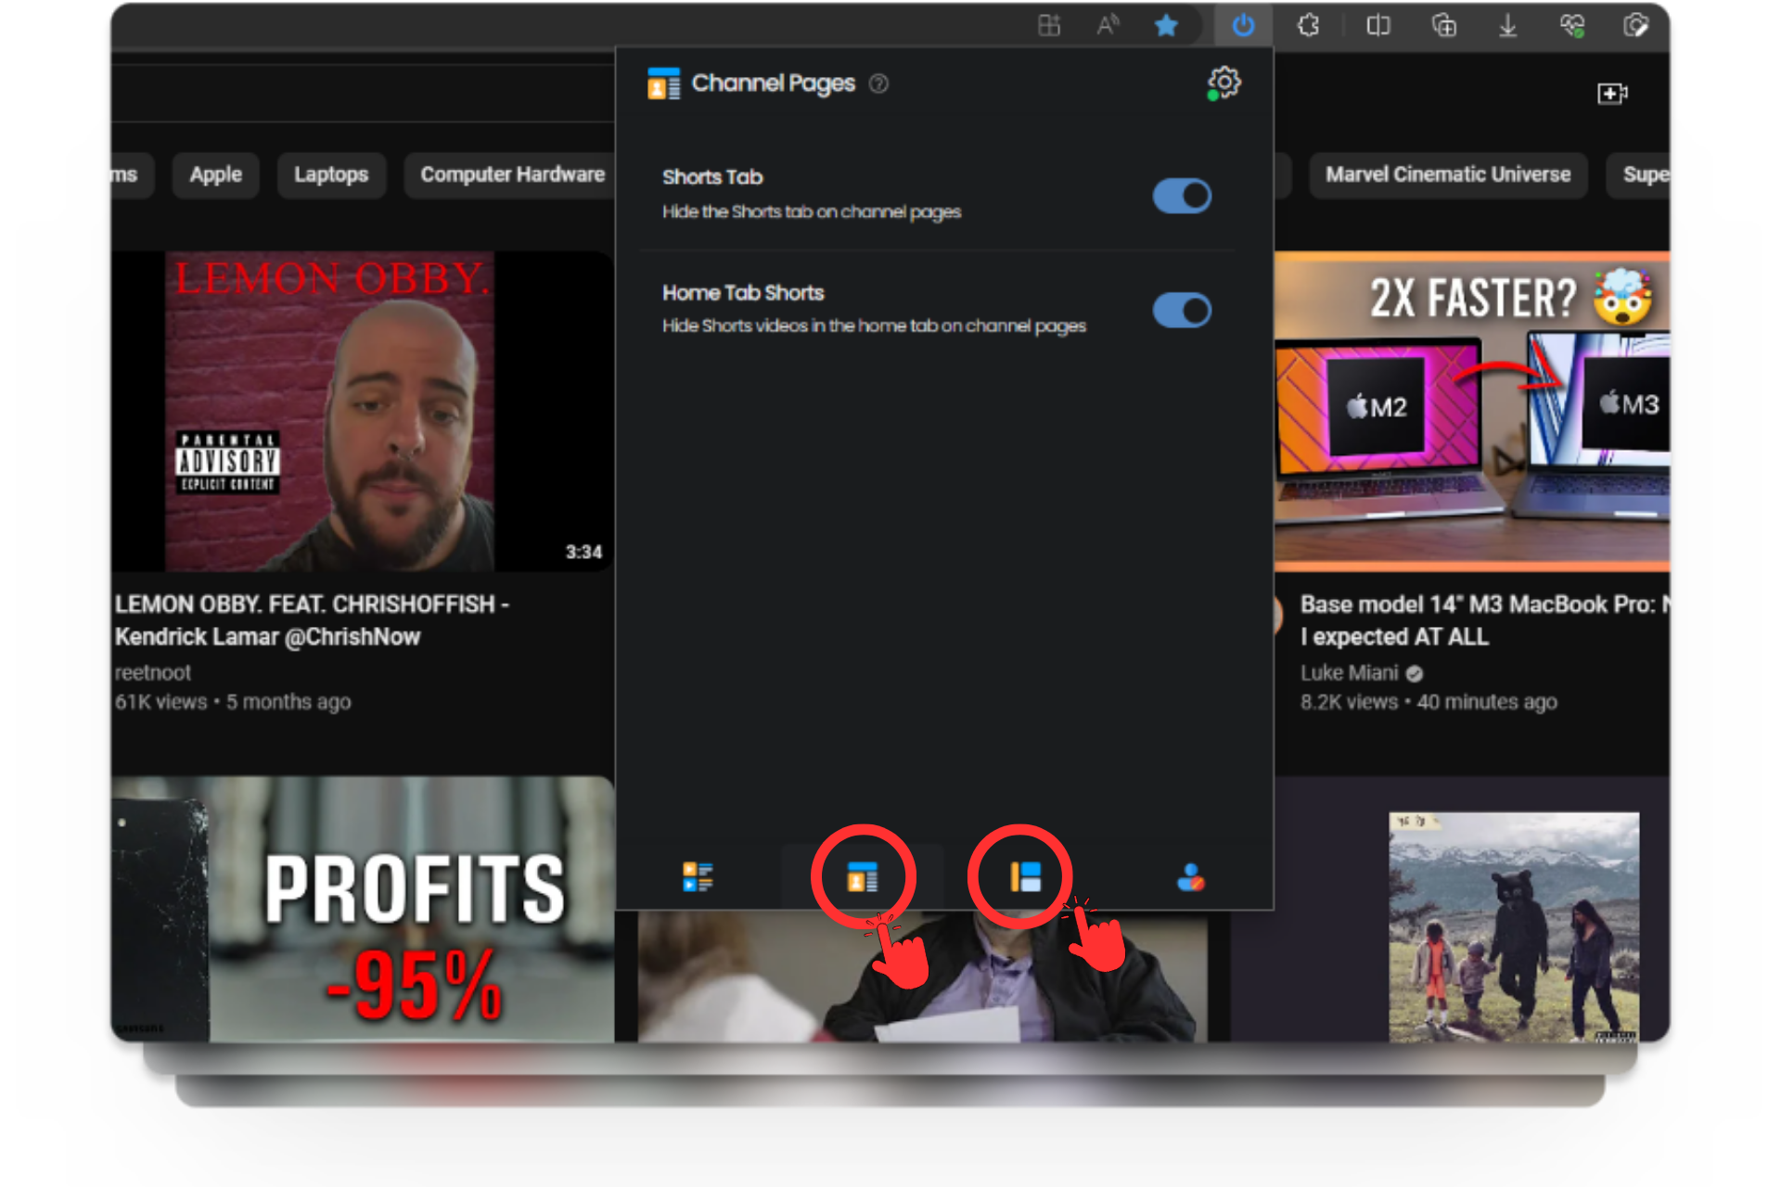Select the Marvel Cinematic Universe chip

(x=1447, y=174)
